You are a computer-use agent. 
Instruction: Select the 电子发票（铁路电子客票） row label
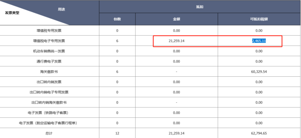click(x=49, y=113)
